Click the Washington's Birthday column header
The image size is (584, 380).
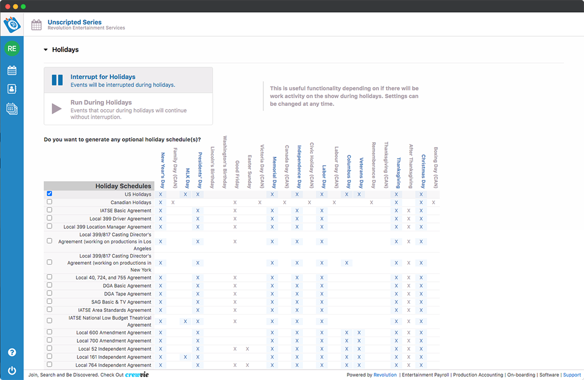[x=225, y=162]
